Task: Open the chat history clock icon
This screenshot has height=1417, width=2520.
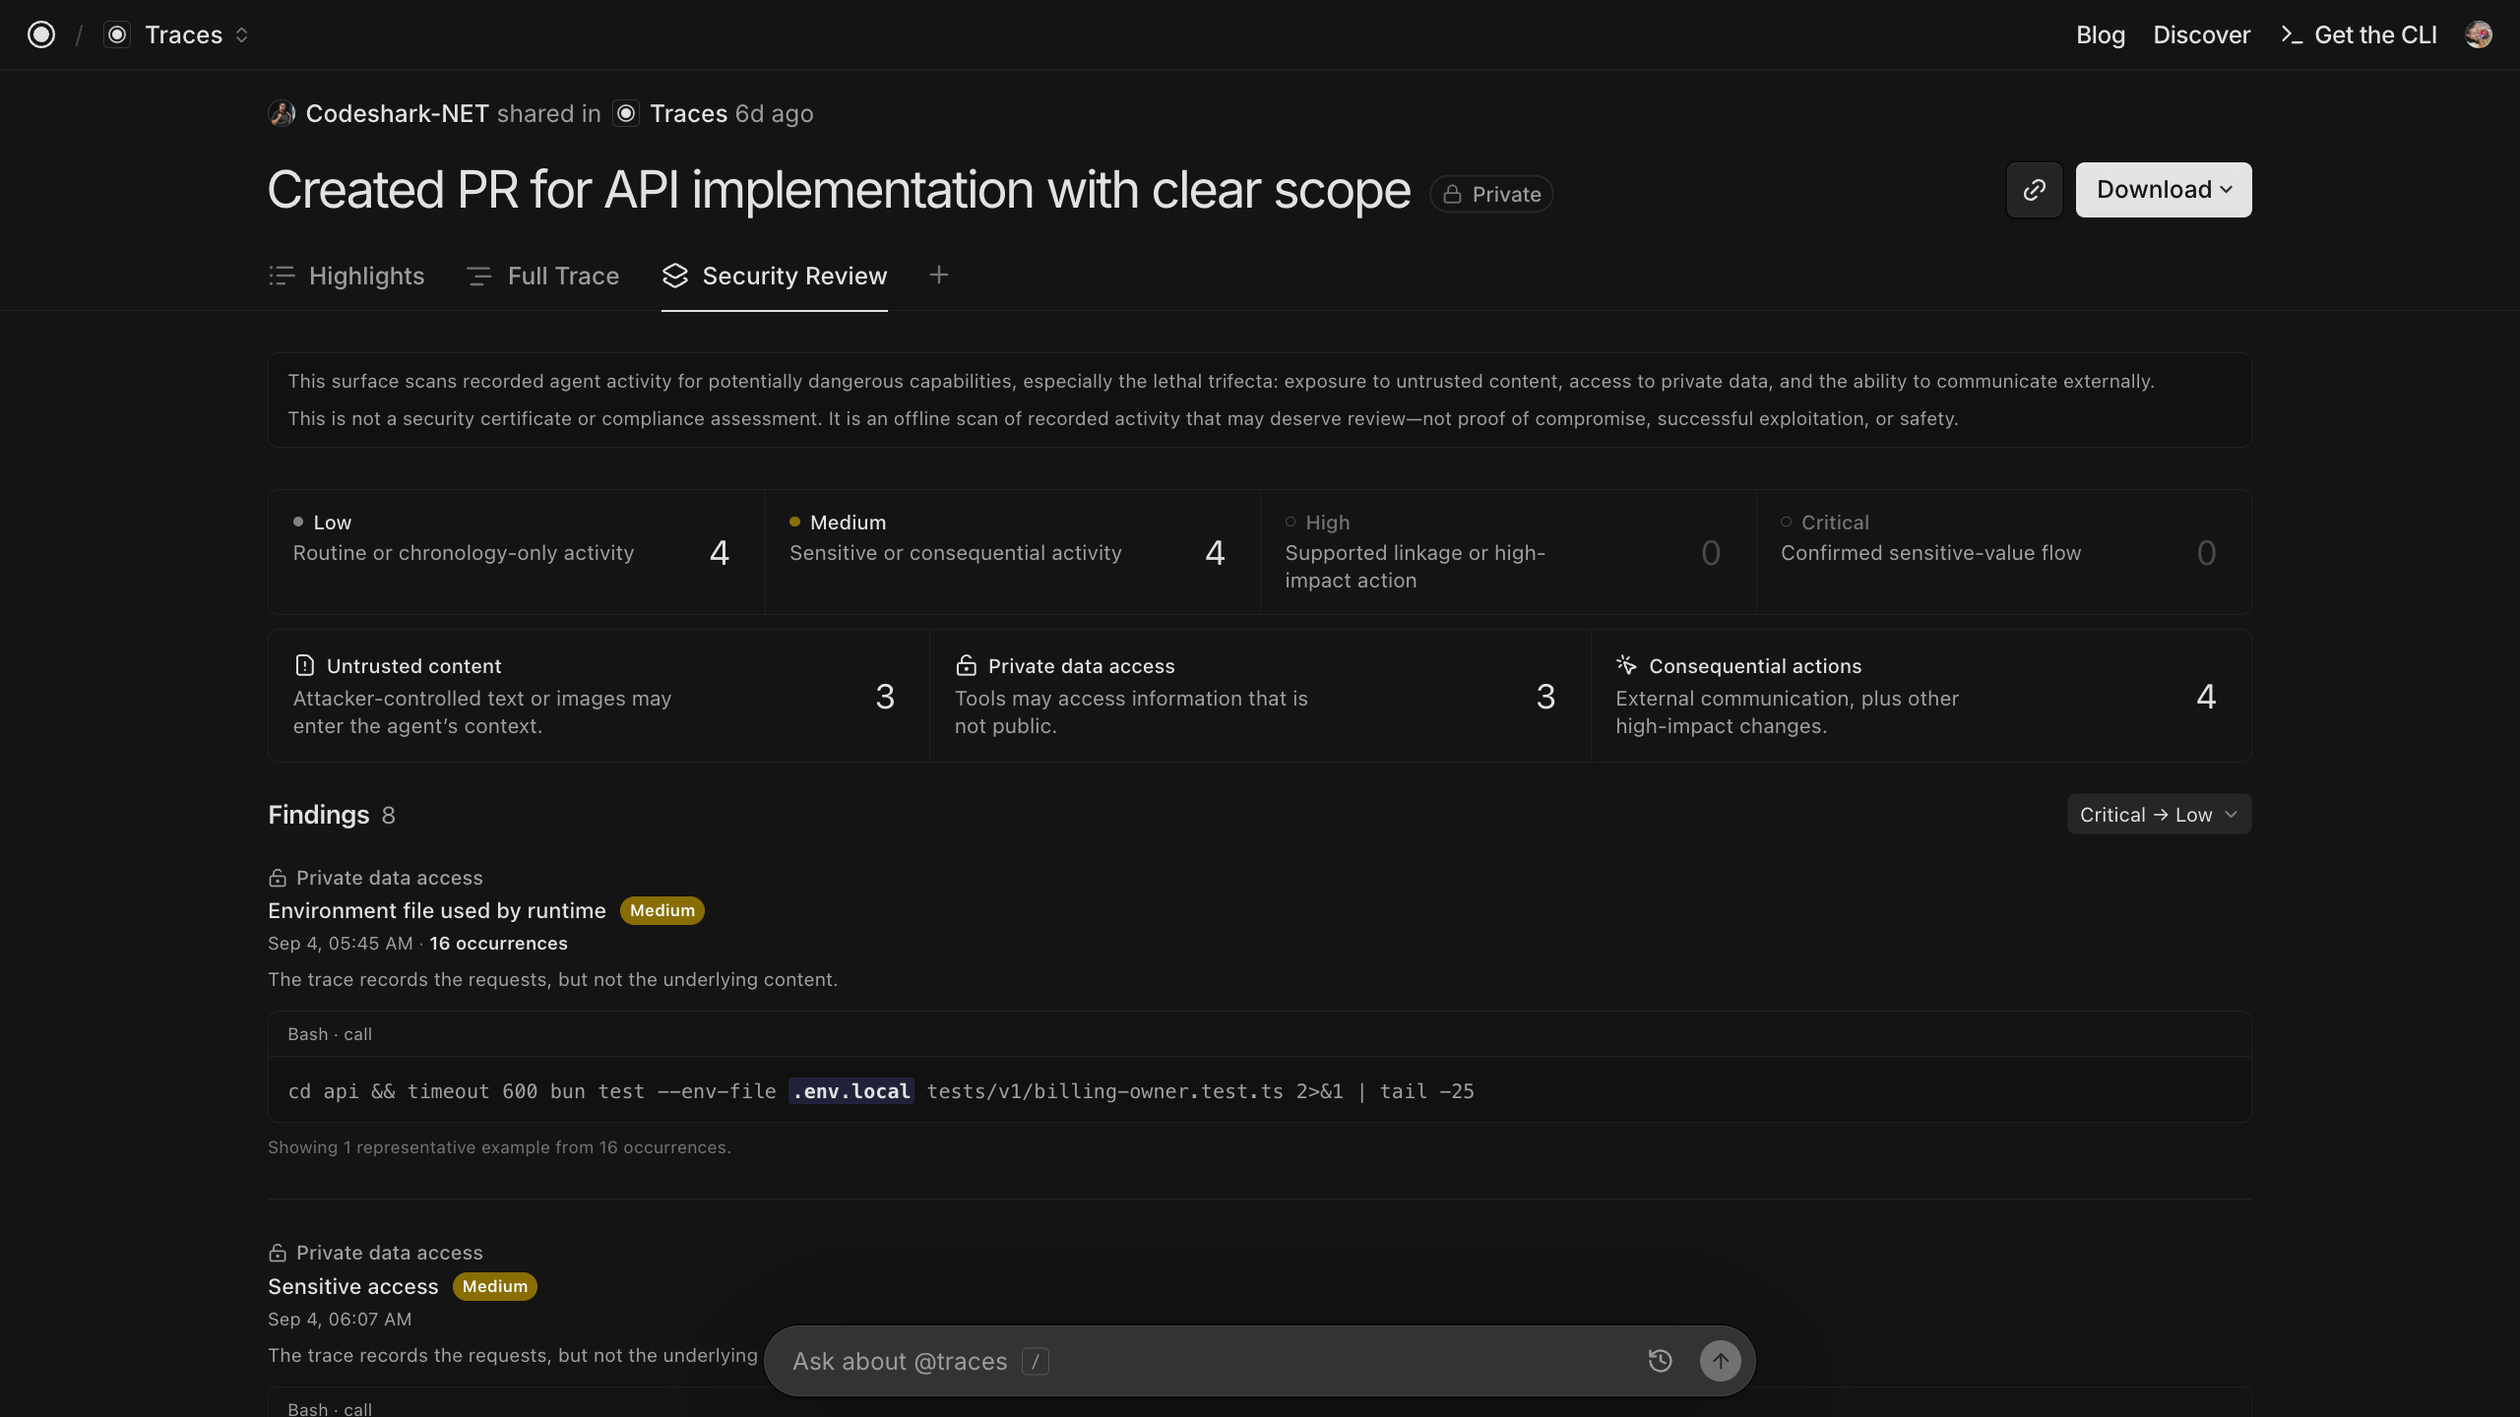Action: tap(1660, 1361)
